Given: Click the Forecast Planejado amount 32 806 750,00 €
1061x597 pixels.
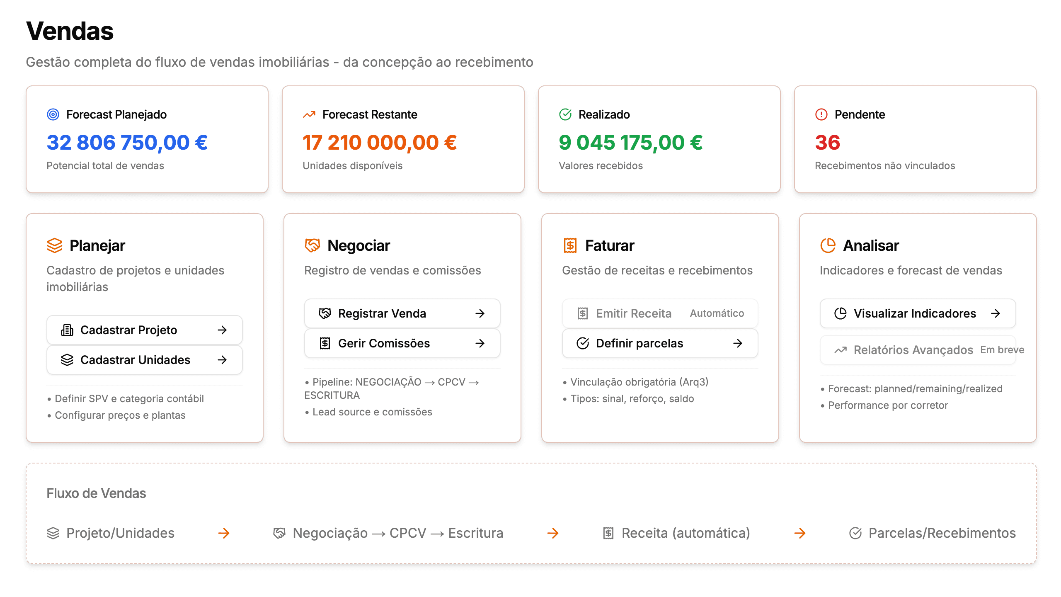Looking at the screenshot, I should coord(127,143).
